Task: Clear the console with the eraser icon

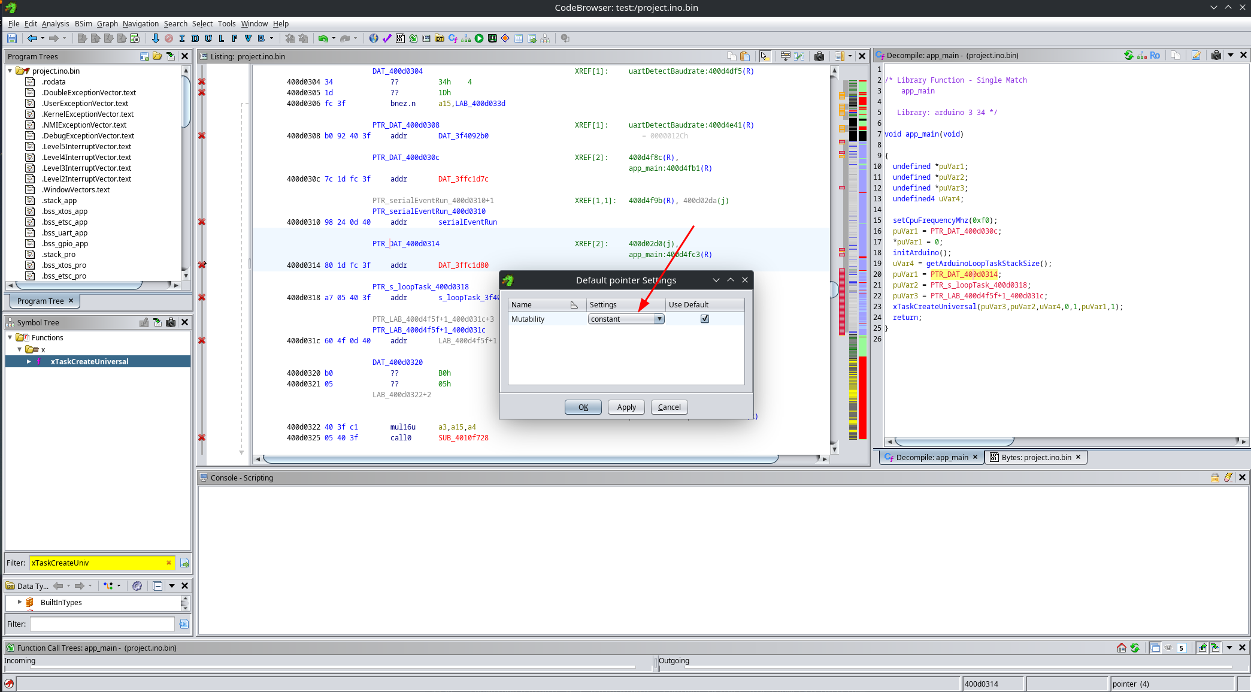Action: tap(1228, 478)
